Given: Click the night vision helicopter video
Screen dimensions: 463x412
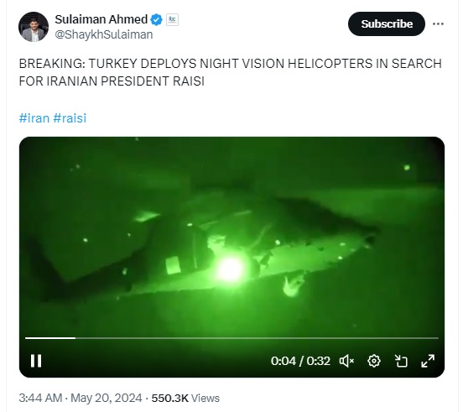Looking at the screenshot, I should click(231, 237).
